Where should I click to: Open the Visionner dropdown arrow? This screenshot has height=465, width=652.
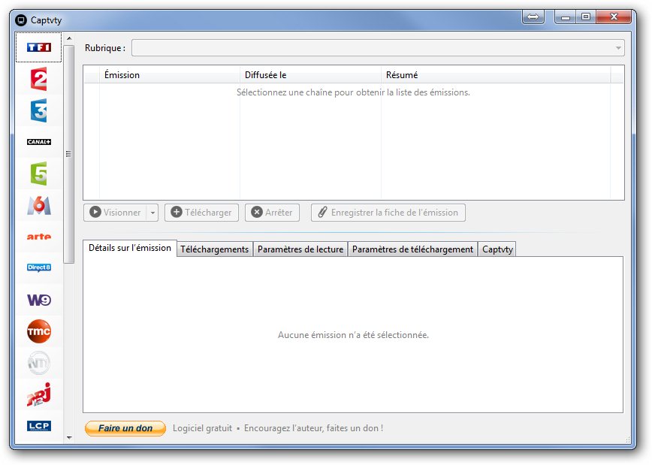point(152,213)
